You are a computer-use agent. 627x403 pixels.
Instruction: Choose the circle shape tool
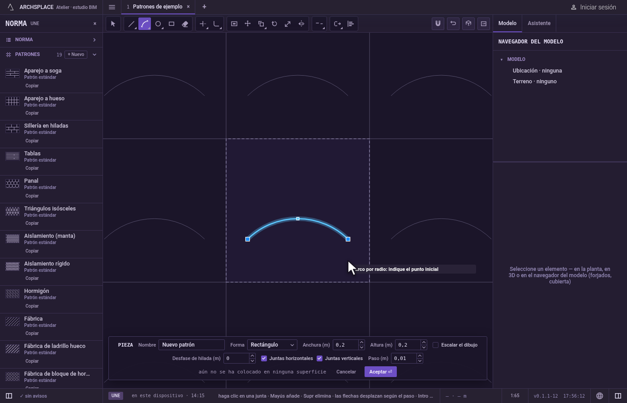tap(158, 24)
